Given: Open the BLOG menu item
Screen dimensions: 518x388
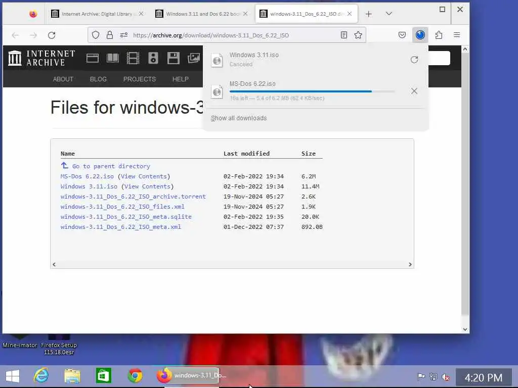Looking at the screenshot, I should [98, 79].
